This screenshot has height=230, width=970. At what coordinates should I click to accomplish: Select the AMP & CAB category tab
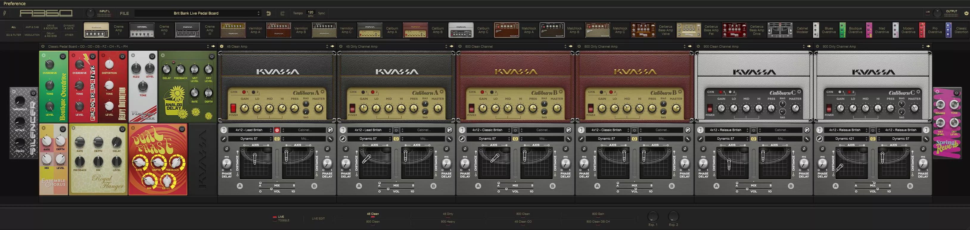pos(32,27)
